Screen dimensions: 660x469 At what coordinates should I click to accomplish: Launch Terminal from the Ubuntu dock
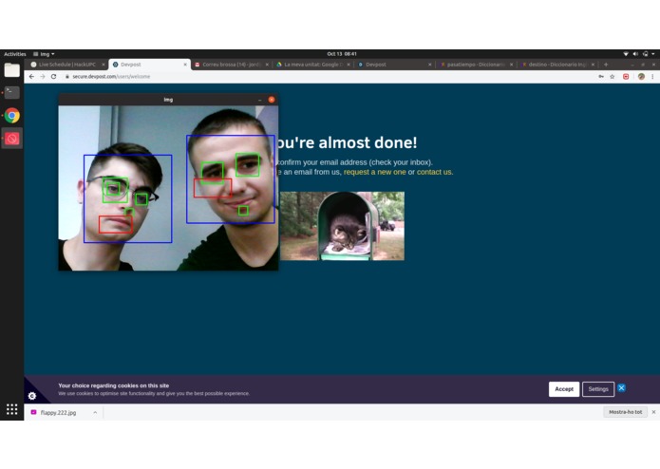(11, 92)
